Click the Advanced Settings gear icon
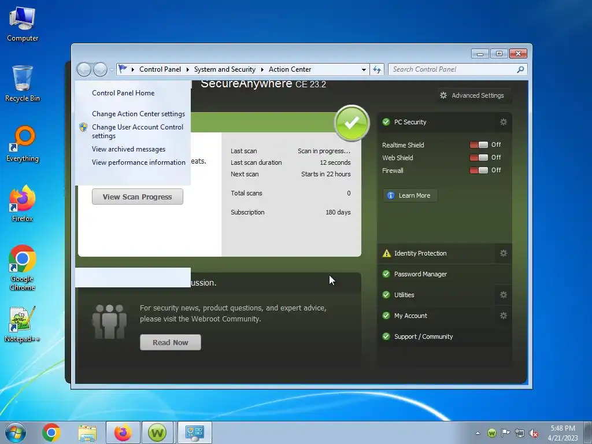The height and width of the screenshot is (444, 592). tap(443, 95)
